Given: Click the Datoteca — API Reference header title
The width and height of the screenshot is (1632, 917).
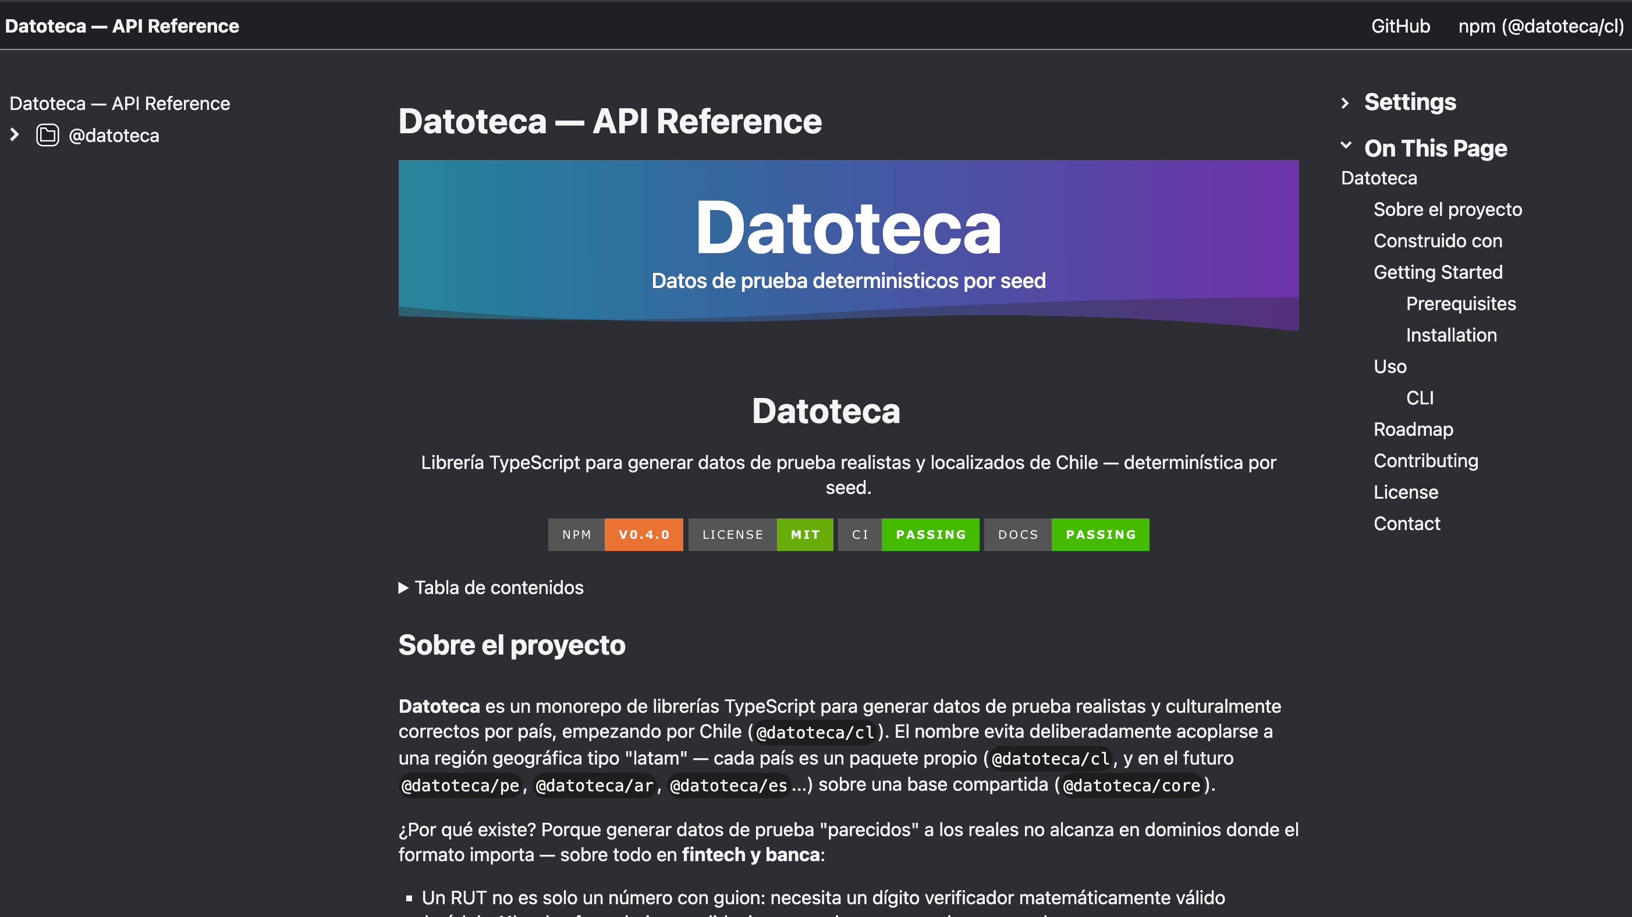Looking at the screenshot, I should [x=122, y=26].
